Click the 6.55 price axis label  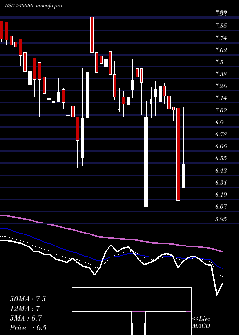coord(221,158)
